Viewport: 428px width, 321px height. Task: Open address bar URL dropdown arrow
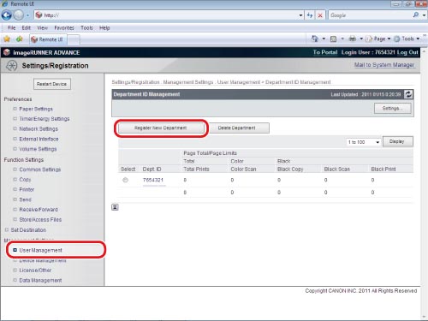tap(300, 15)
